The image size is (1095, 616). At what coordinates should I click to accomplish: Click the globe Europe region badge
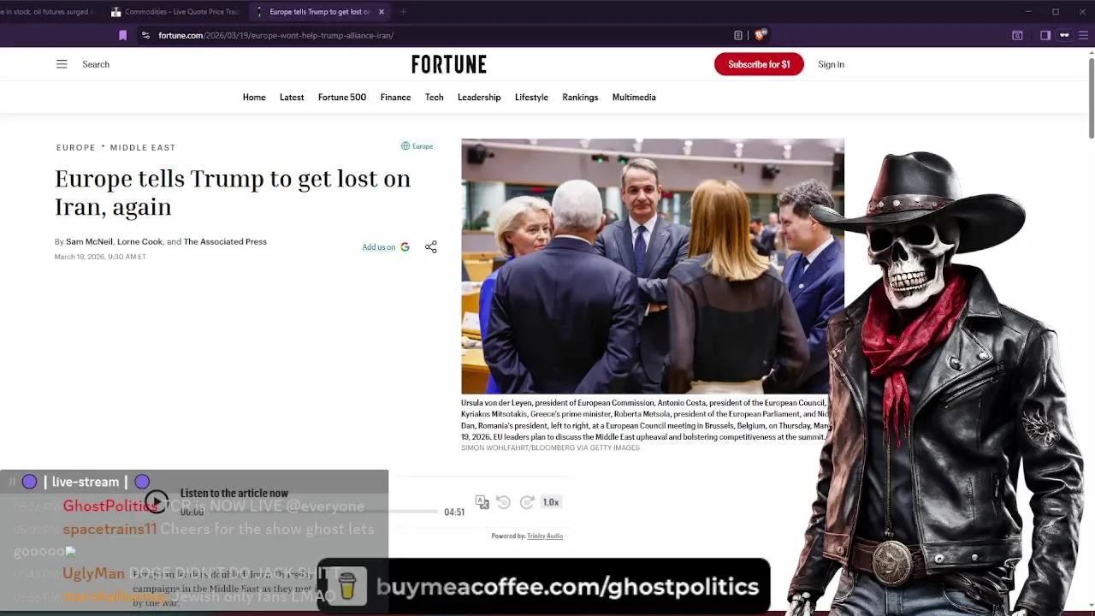417,146
